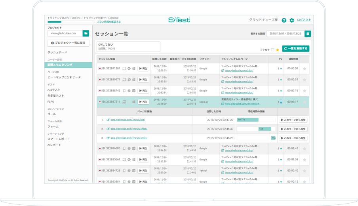Open settings via the gear icon
This screenshot has height=206, width=358.
(292, 20)
